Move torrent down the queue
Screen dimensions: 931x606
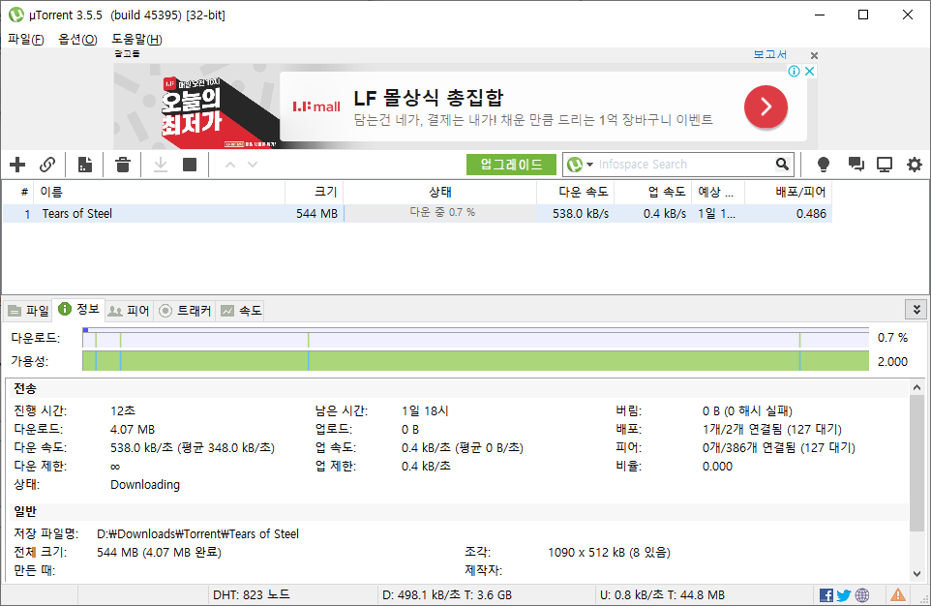[253, 165]
